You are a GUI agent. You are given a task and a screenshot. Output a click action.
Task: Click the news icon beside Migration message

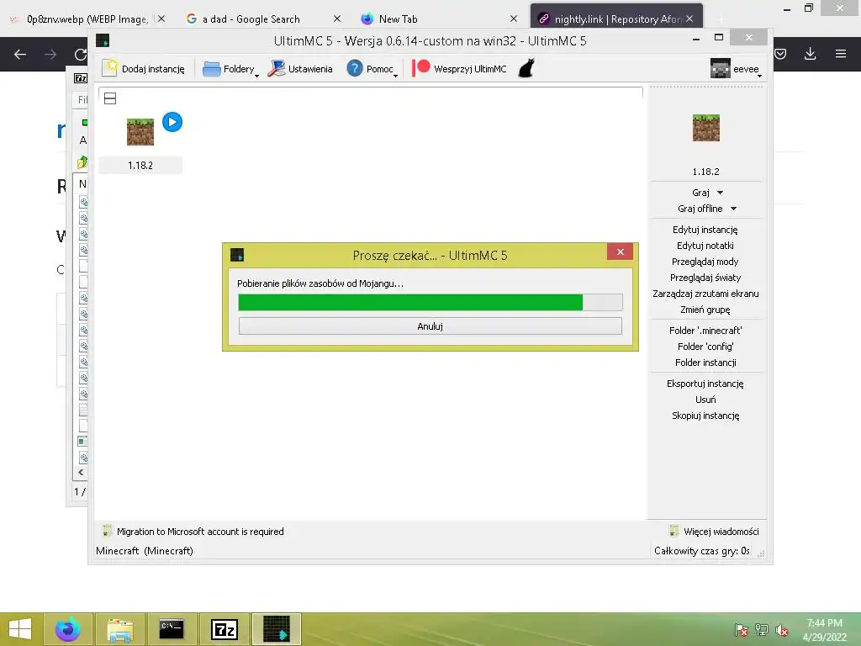click(107, 532)
